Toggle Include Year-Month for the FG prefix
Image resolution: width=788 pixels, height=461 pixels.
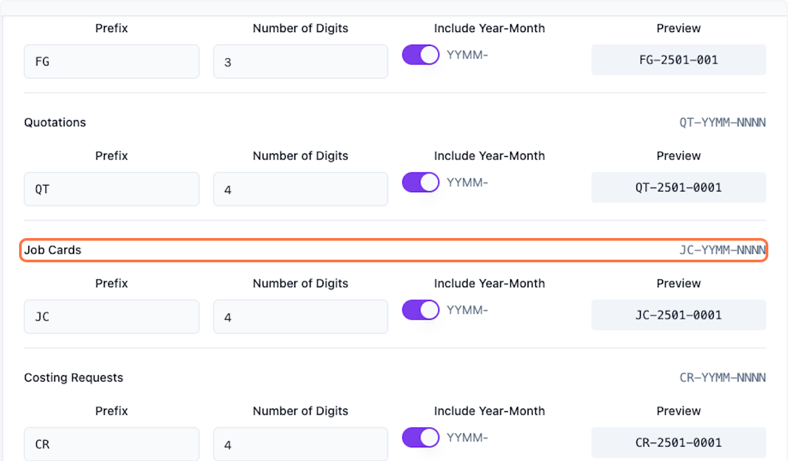420,55
